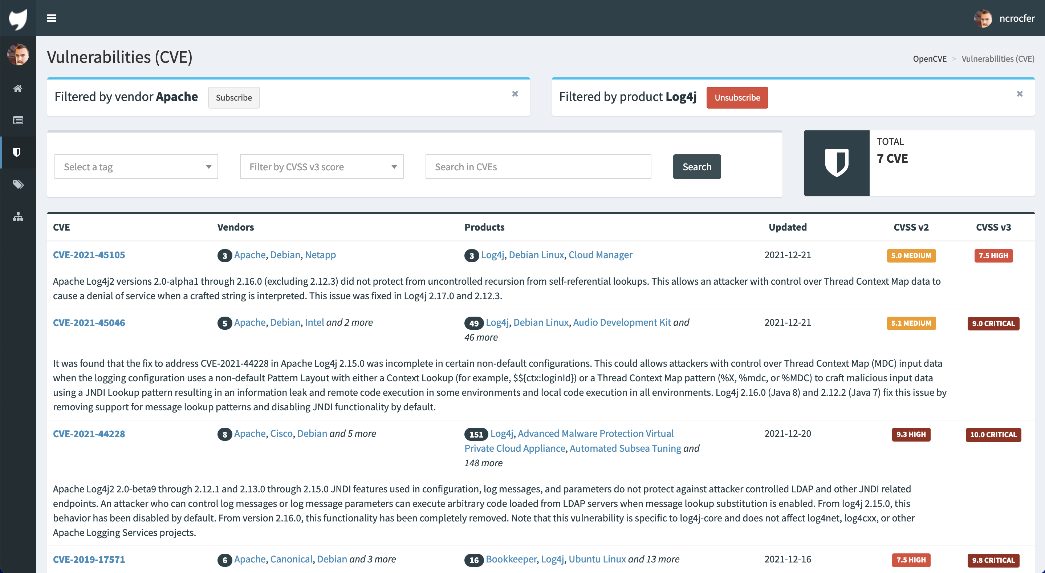Open the home dashboard icon in sidebar
Viewport: 1045px width, 573px height.
[x=18, y=89]
